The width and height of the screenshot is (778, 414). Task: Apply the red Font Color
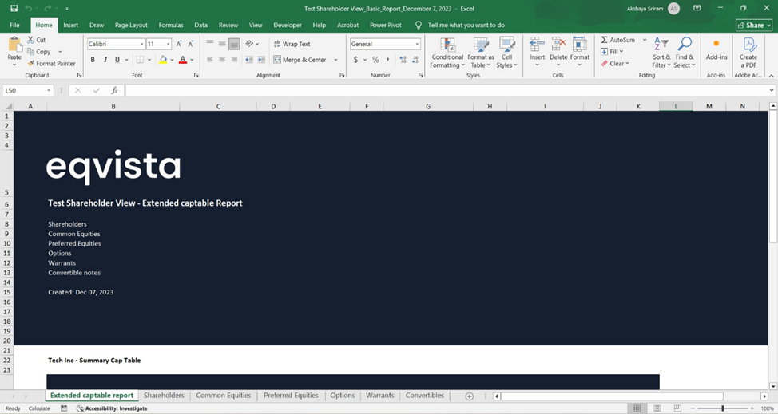click(183, 59)
